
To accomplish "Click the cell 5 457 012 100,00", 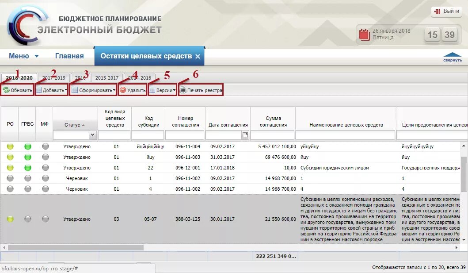I will pos(277,146).
